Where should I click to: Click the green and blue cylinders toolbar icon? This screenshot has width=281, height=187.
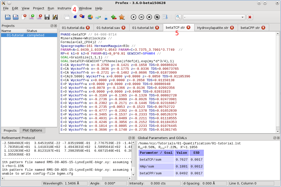(98, 17)
